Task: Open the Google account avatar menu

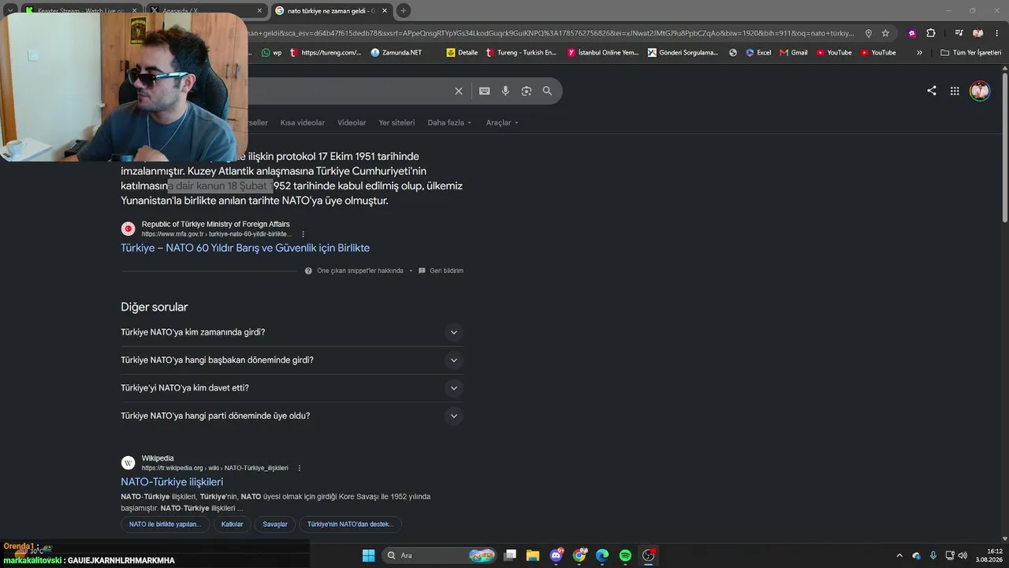Action: click(x=980, y=91)
